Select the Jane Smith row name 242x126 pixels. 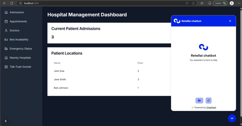point(60,79)
